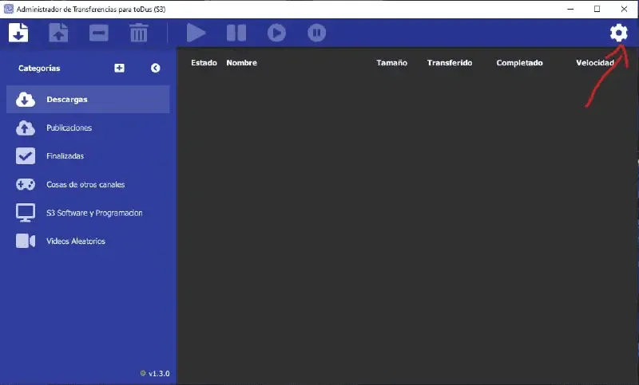
Task: Click the new download file icon
Action: click(18, 33)
